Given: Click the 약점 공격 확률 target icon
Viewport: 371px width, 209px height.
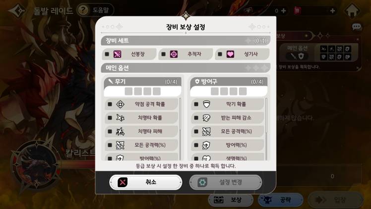Looking at the screenshot, I should pos(121,104).
